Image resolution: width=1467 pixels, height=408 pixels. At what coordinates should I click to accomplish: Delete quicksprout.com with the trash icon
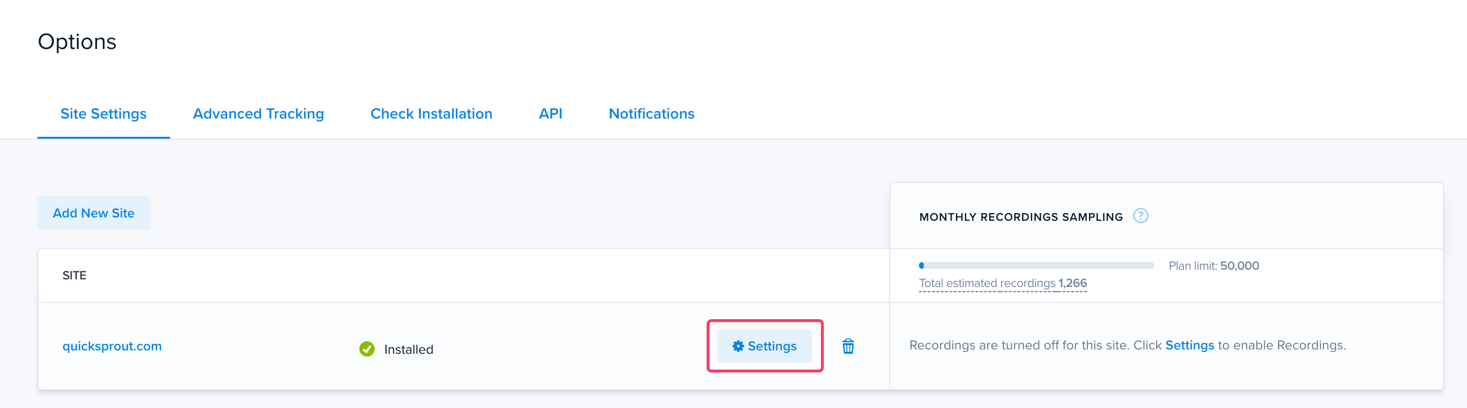coord(848,346)
